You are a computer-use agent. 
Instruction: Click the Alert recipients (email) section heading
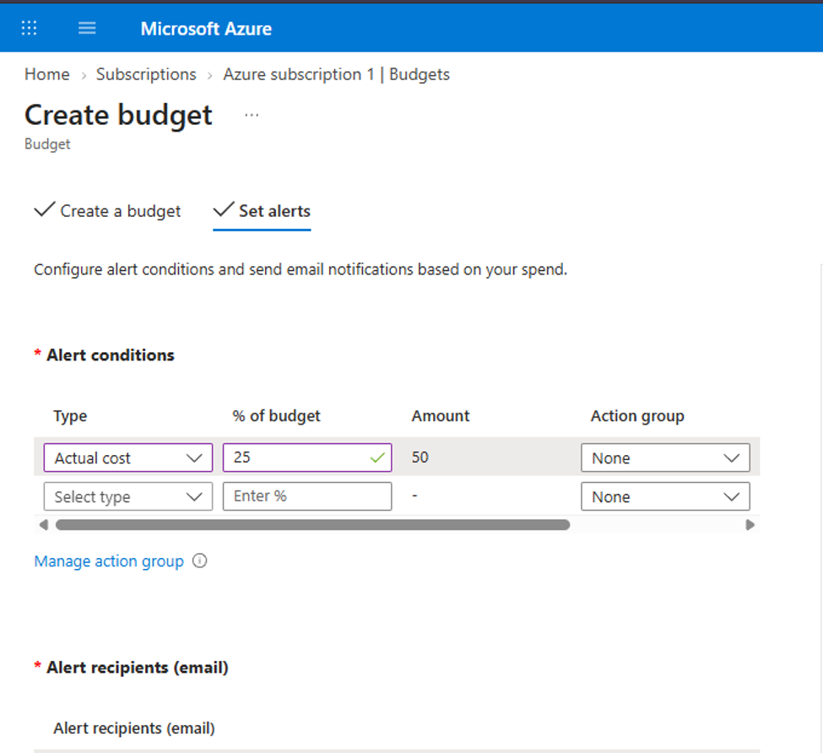[138, 668]
